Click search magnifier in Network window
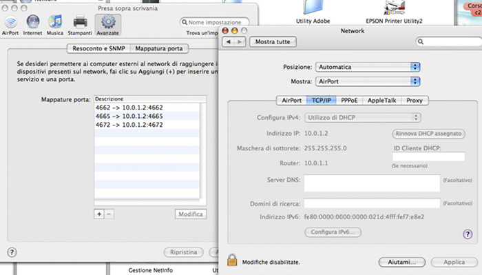Screen dimensions: 482x275 (x=421, y=41)
